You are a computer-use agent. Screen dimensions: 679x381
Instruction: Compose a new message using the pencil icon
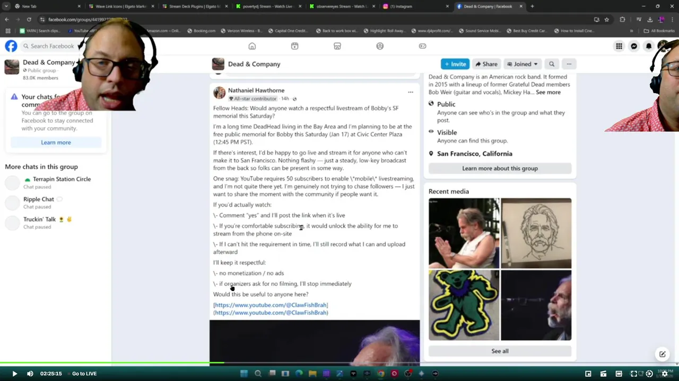click(663, 354)
